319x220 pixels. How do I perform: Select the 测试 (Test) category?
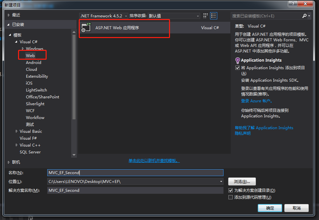click(30, 125)
